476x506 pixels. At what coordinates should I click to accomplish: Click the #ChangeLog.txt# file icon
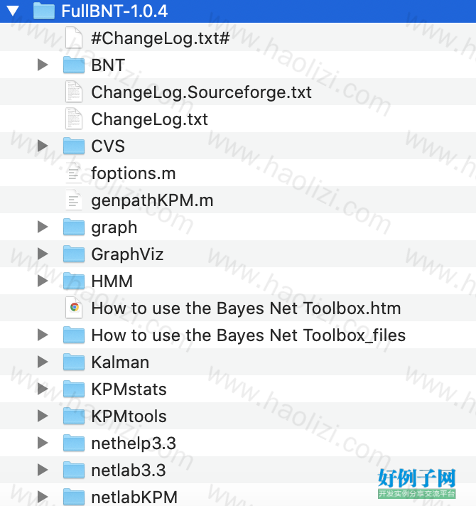[74, 38]
